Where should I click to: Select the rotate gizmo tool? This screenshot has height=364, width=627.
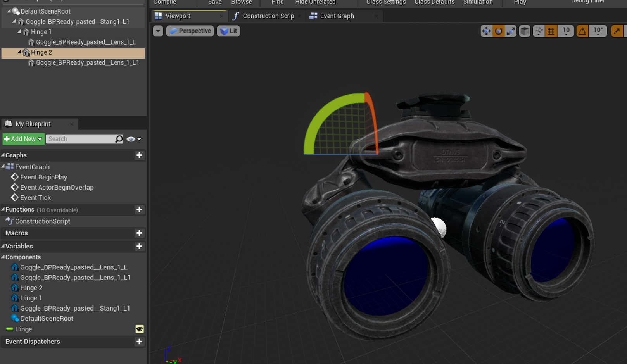point(499,31)
